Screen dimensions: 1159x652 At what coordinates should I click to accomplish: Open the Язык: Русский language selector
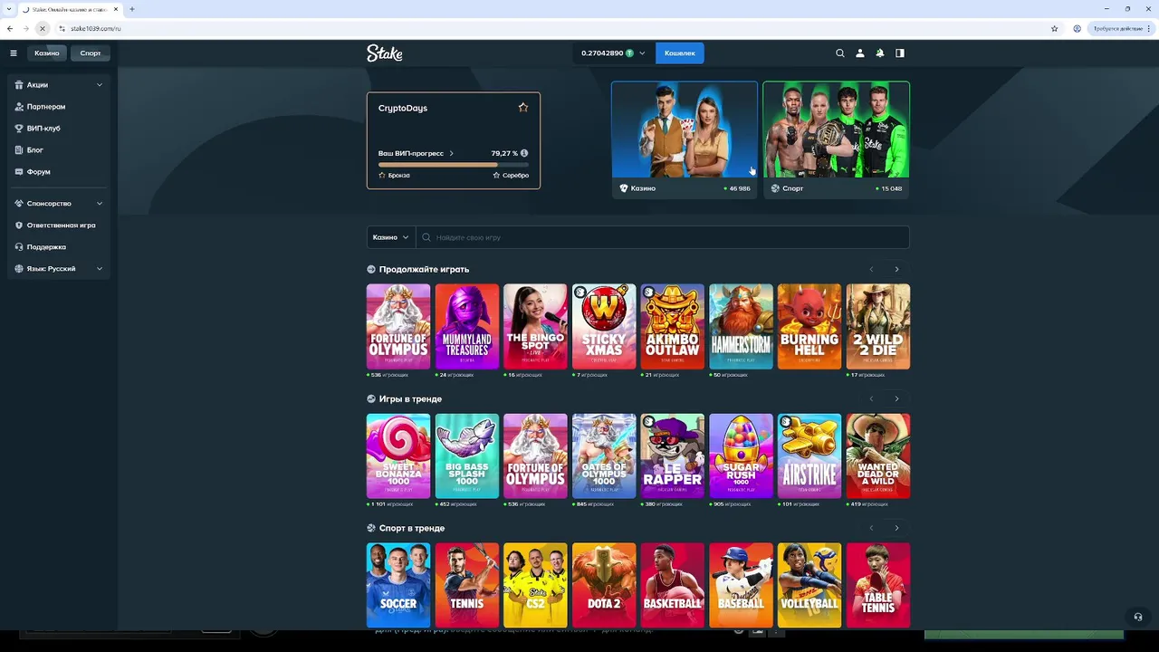point(59,269)
